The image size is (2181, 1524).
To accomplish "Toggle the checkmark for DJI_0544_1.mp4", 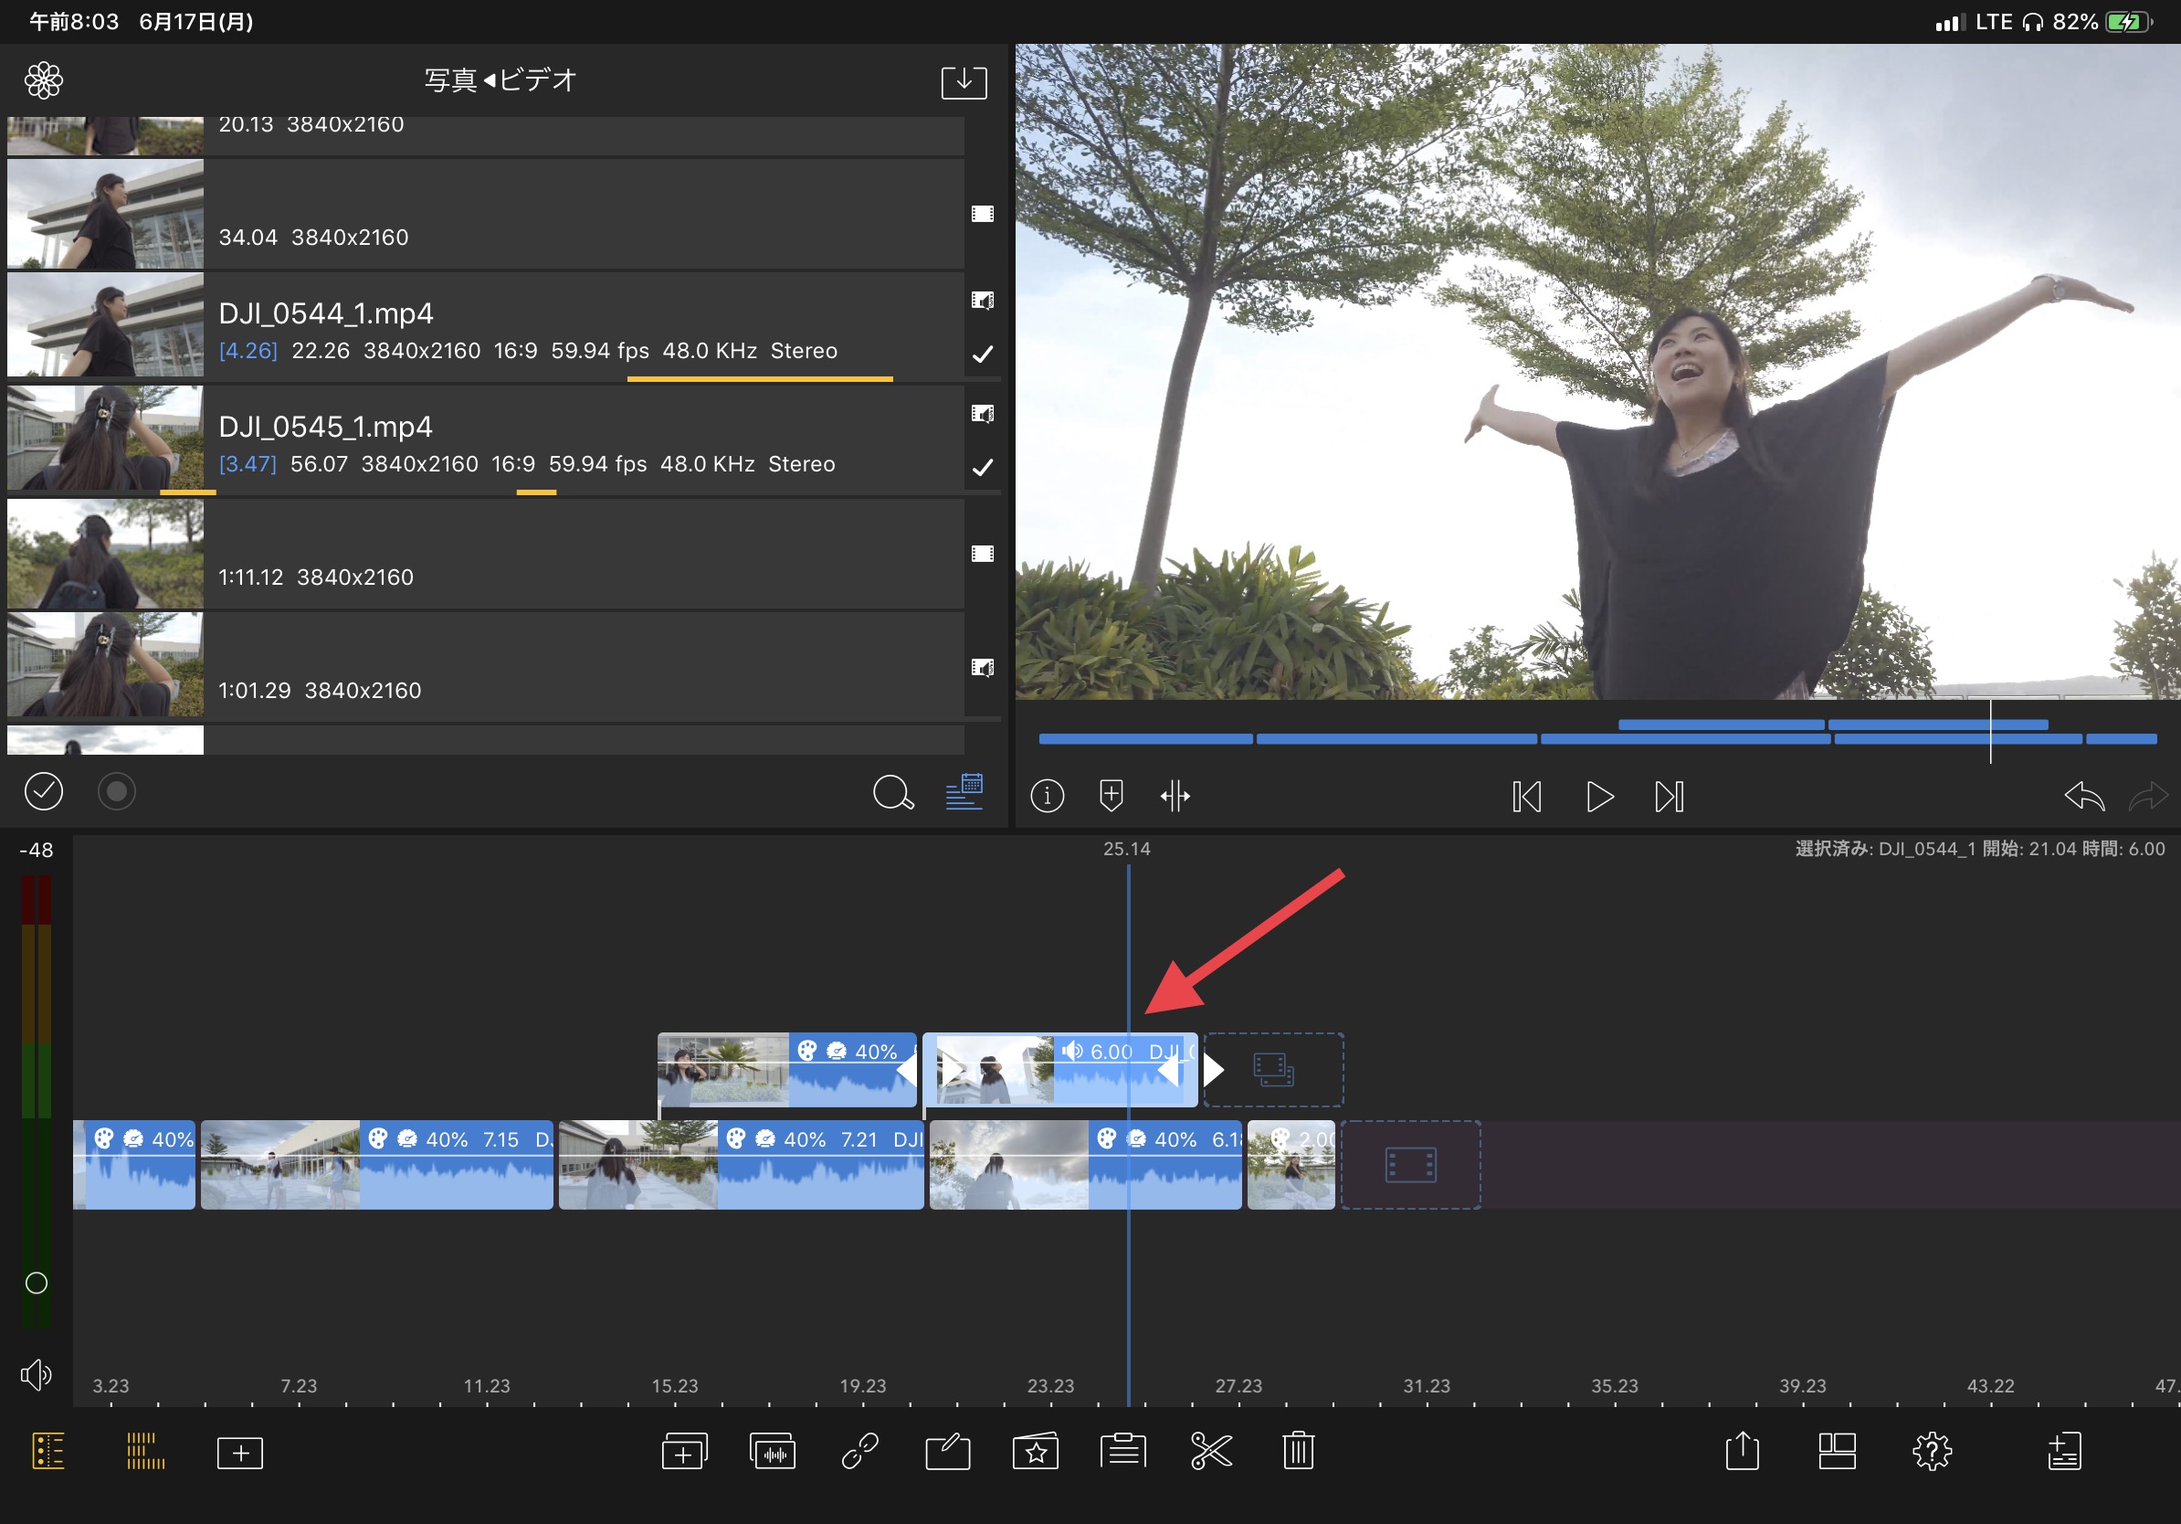I will pyautogui.click(x=982, y=355).
